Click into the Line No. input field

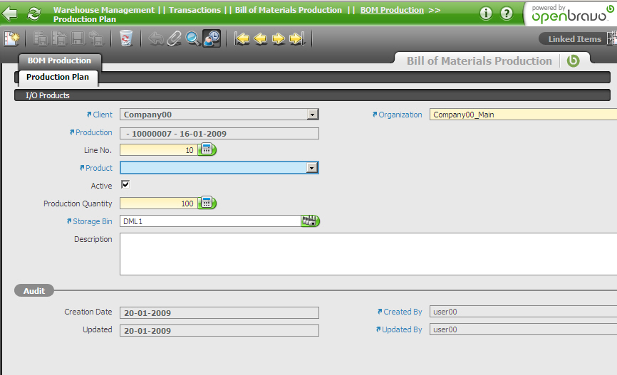pyautogui.click(x=158, y=149)
